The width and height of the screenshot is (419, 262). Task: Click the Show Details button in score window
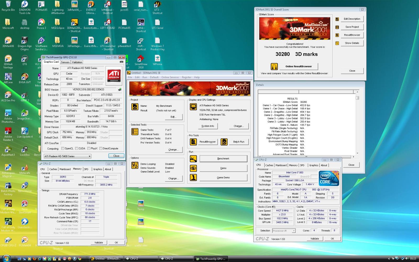pos(352,43)
